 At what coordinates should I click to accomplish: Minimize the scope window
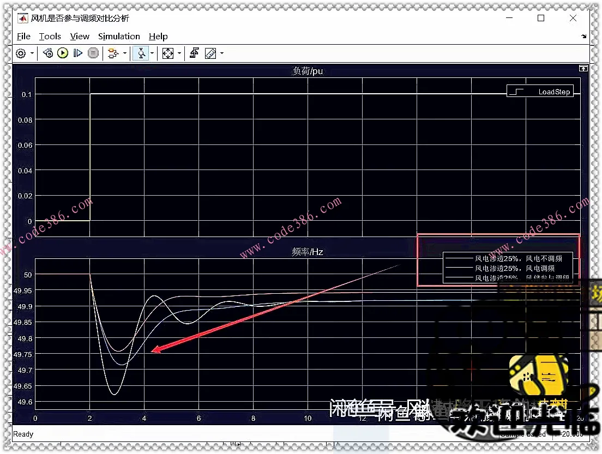509,18
